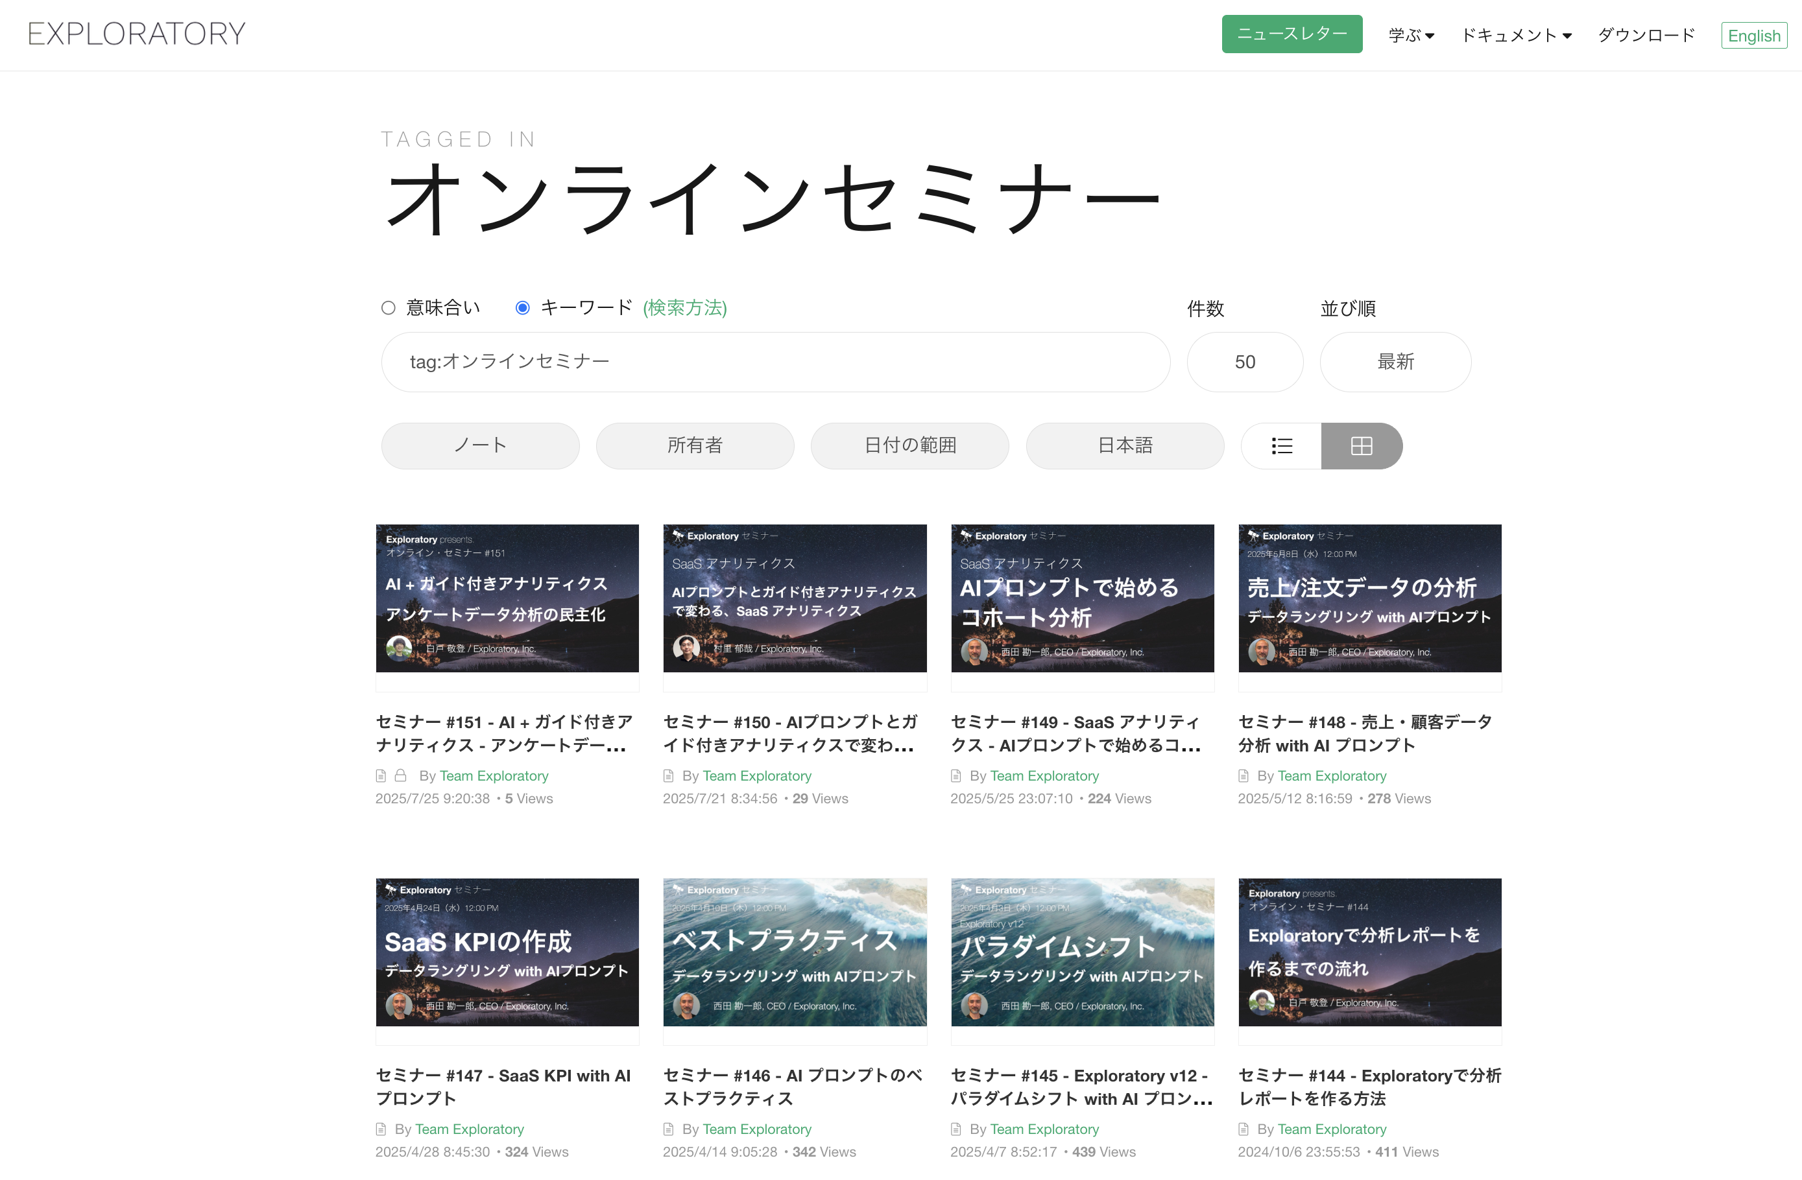Open the 並び順 dropdown showing 最新
Screen dimensions: 1802x1180
[1395, 362]
